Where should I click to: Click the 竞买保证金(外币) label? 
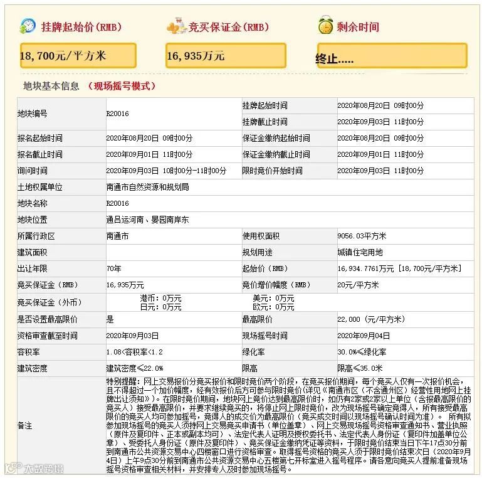(50, 302)
